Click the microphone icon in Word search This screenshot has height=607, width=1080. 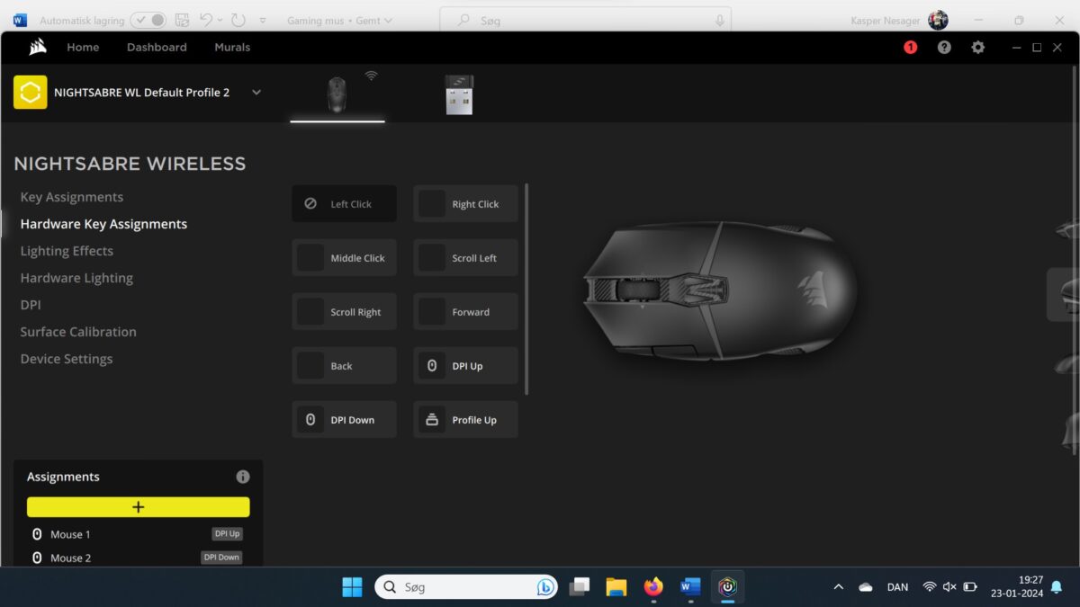[x=720, y=20]
